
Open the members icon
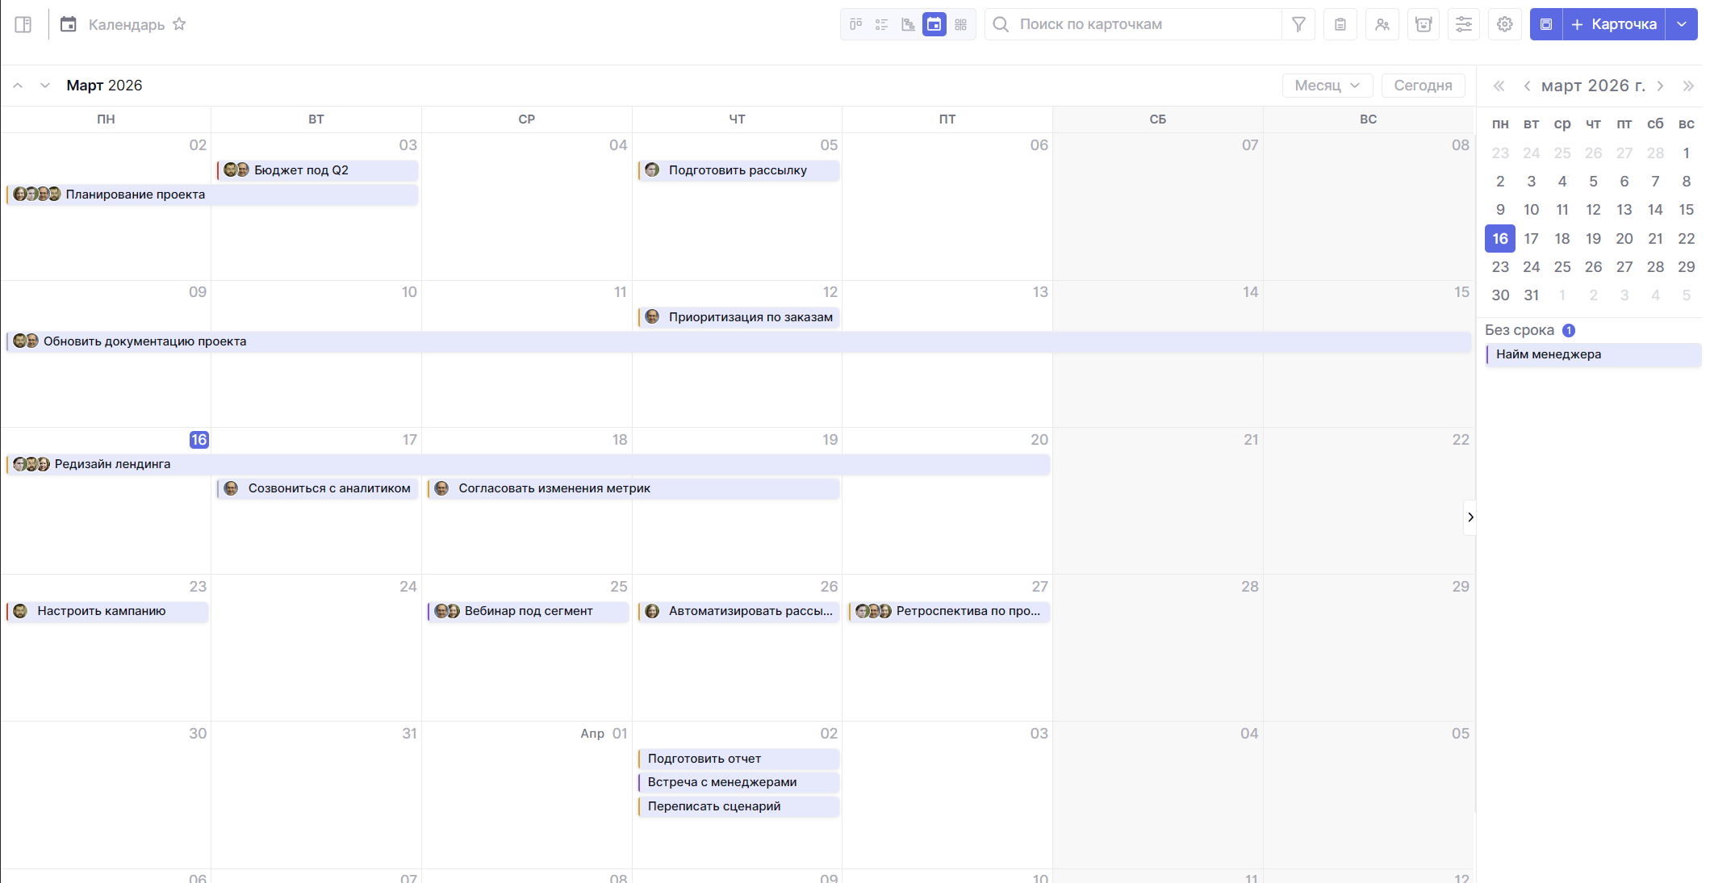pyautogui.click(x=1382, y=24)
